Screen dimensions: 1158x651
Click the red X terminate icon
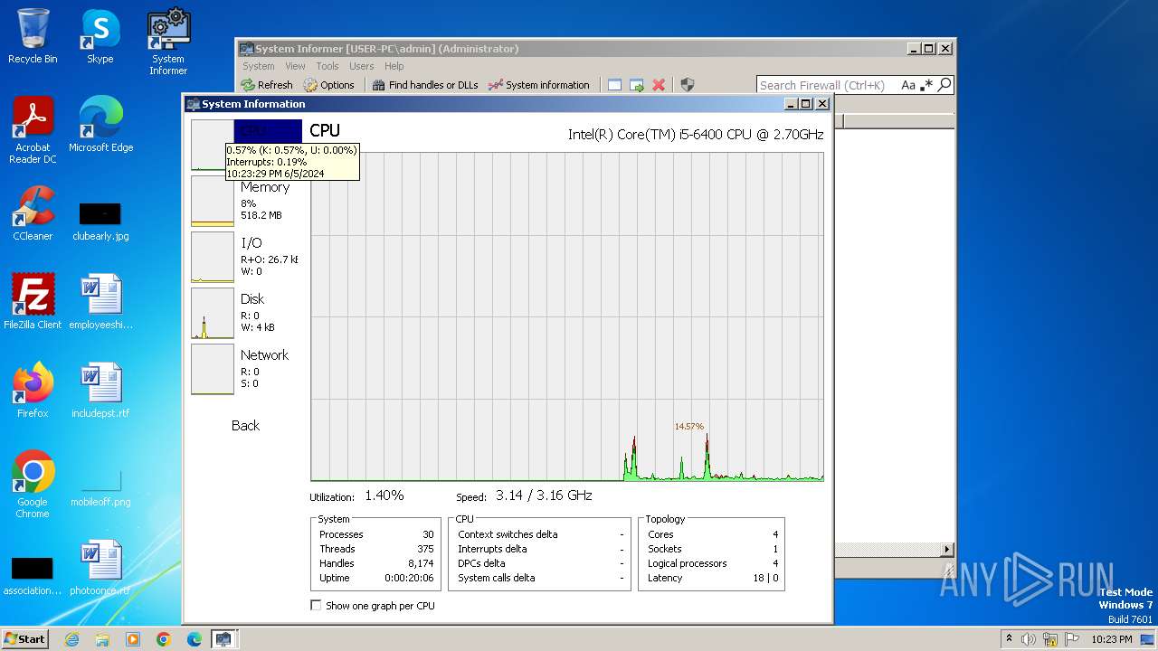pos(659,85)
